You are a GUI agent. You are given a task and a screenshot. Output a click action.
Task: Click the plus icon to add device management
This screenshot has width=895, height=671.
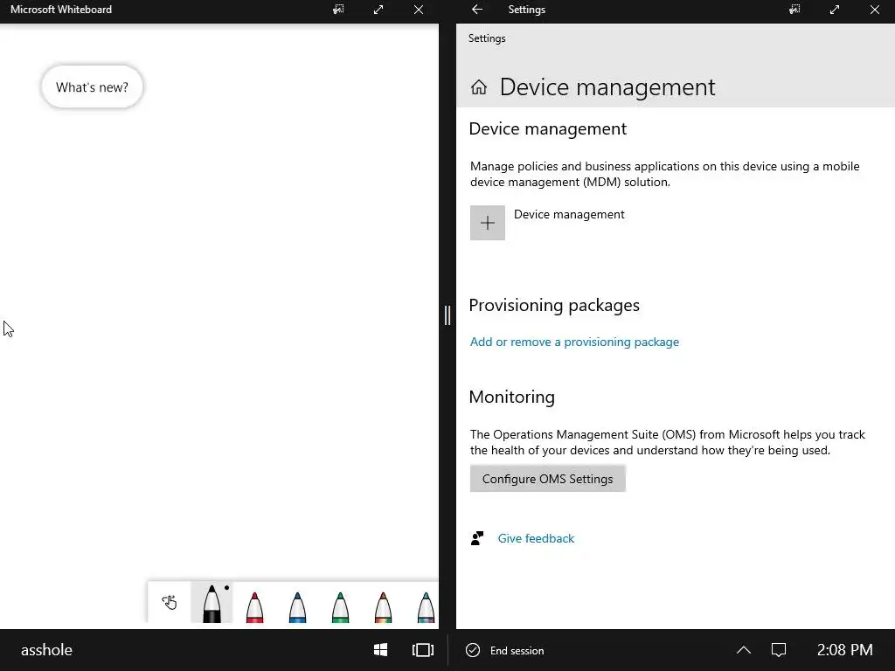tap(488, 223)
